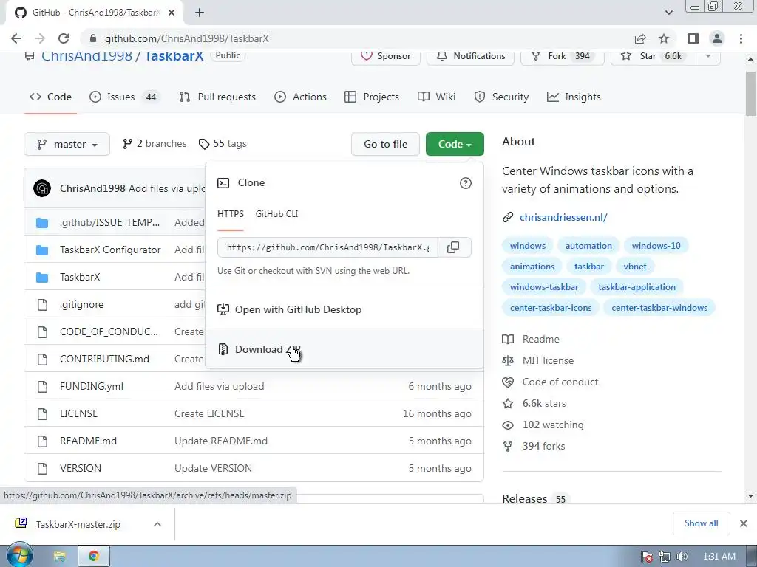Click the center-taskbar-icons topic tag
Image resolution: width=757 pixels, height=567 pixels.
click(x=550, y=308)
